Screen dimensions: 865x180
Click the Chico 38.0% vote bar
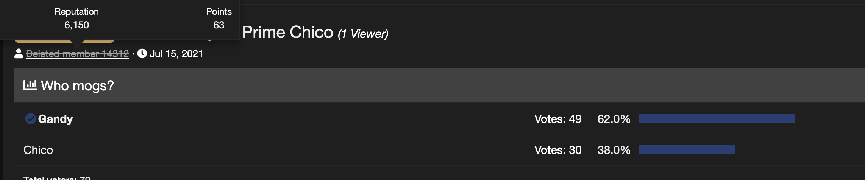[686, 150]
